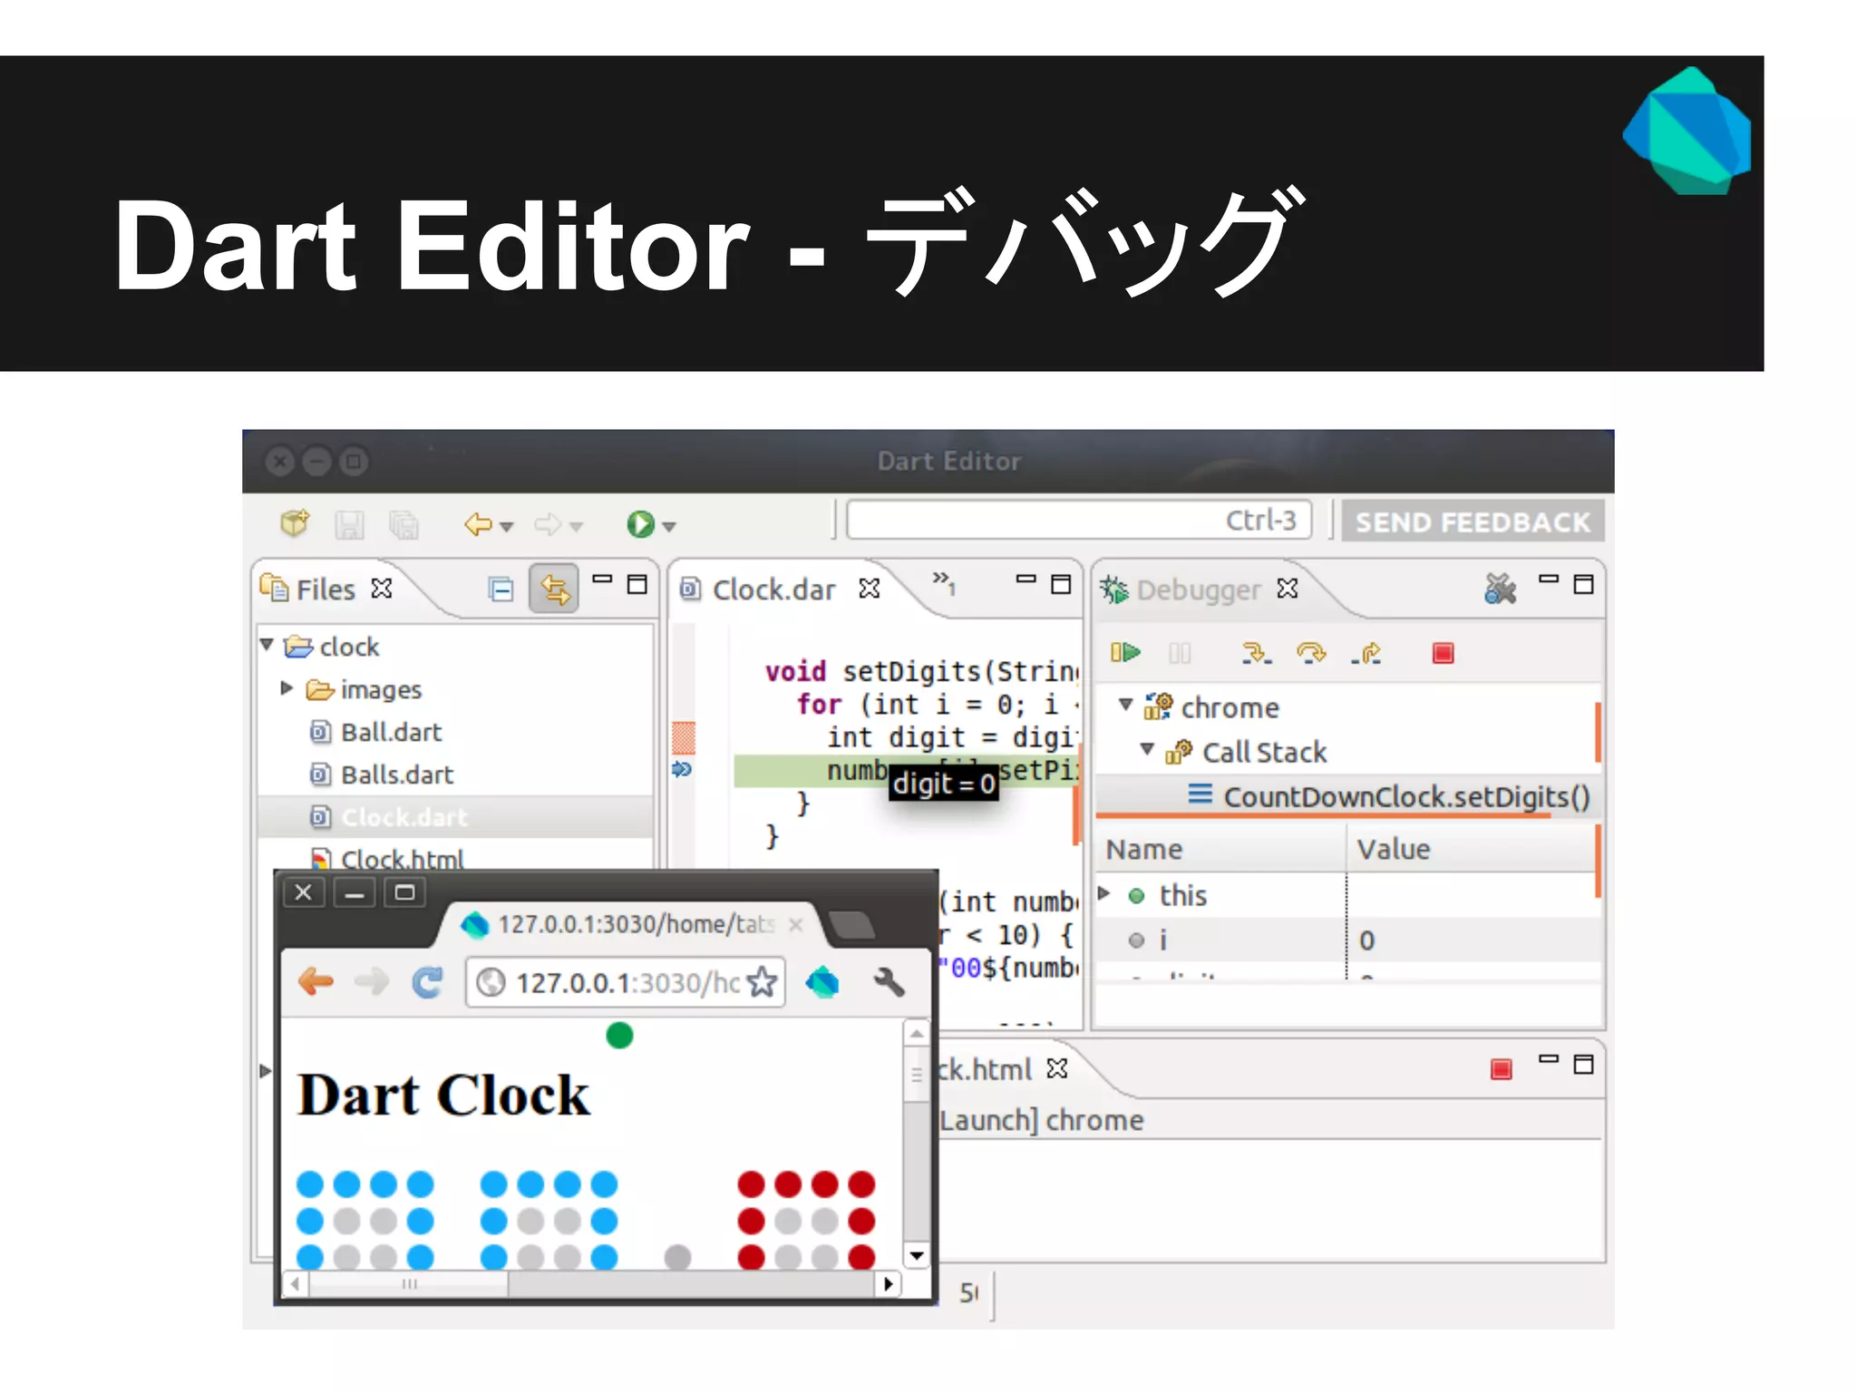Minimize the Debugger panel
This screenshot has height=1393, width=1857.
[1549, 579]
